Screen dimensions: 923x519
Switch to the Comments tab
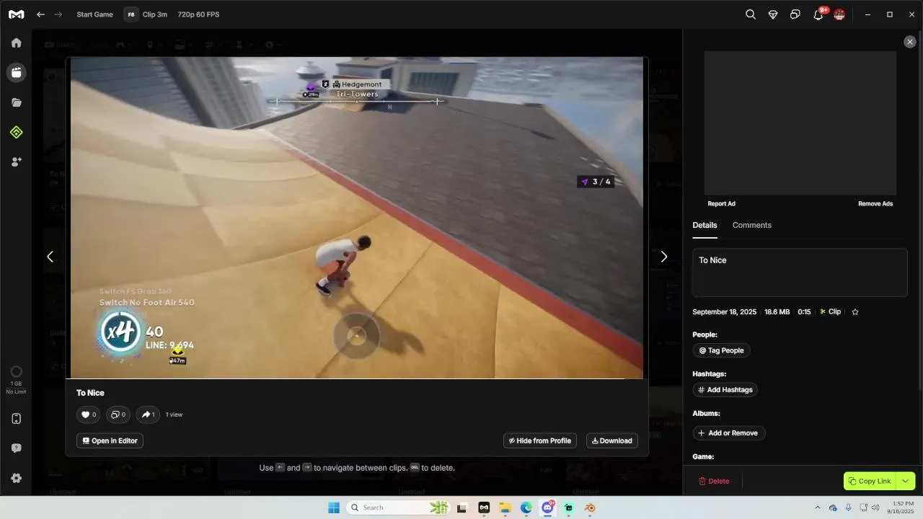(752, 225)
